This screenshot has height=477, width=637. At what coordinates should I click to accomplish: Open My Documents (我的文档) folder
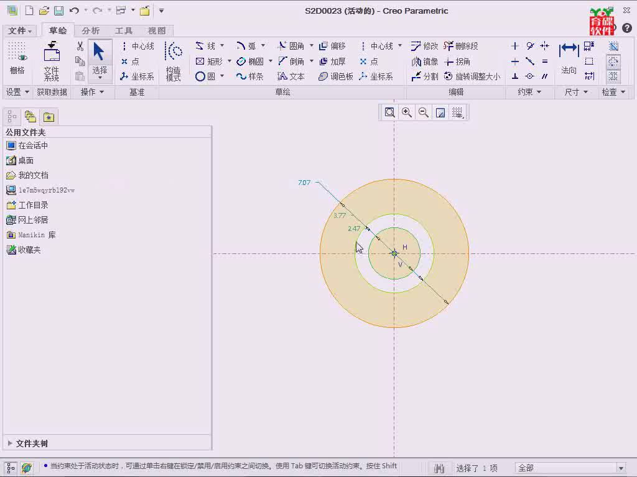pyautogui.click(x=27, y=175)
